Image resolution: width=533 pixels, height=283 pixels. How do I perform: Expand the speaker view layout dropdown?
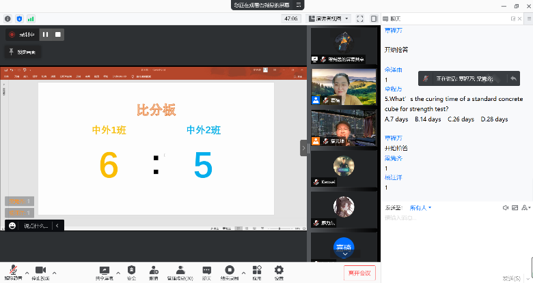[x=330, y=18]
